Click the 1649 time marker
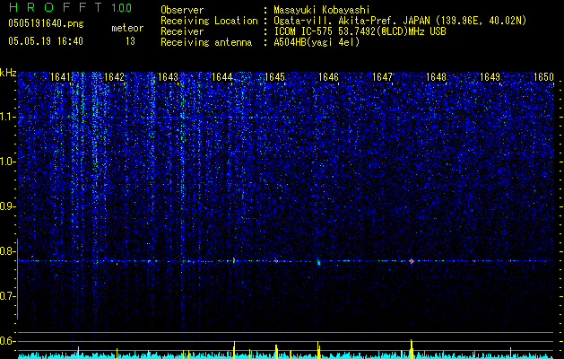 490,77
